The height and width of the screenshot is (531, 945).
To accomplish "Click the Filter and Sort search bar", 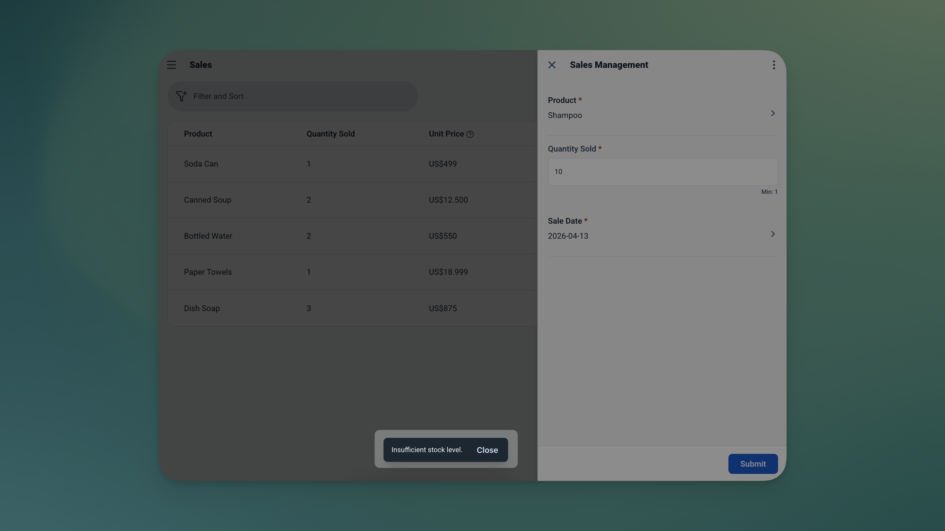I will [301, 96].
